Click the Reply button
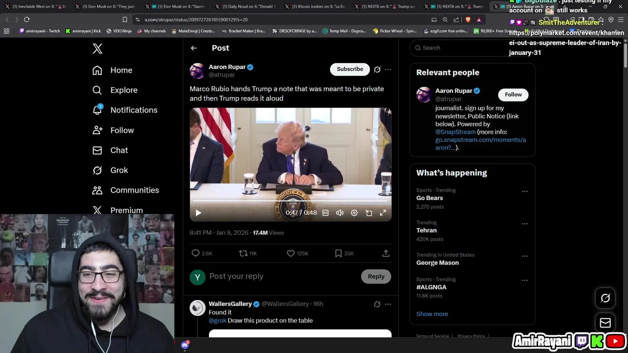This screenshot has height=353, width=628. pyautogui.click(x=376, y=277)
